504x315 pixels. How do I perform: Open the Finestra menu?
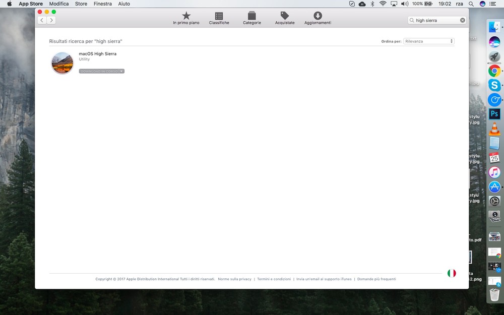(x=102, y=4)
